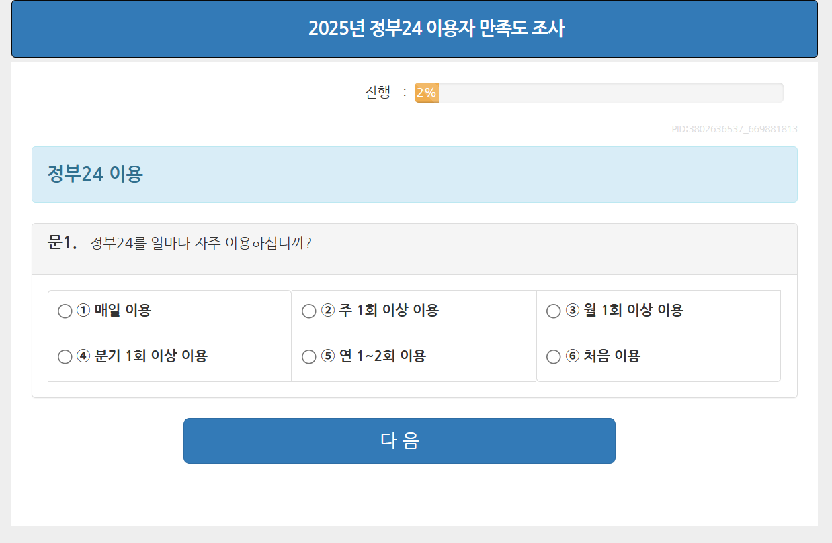Click the survey title '2025년 정부24 이용자 만족도 조사'
This screenshot has width=832, height=543.
click(436, 29)
